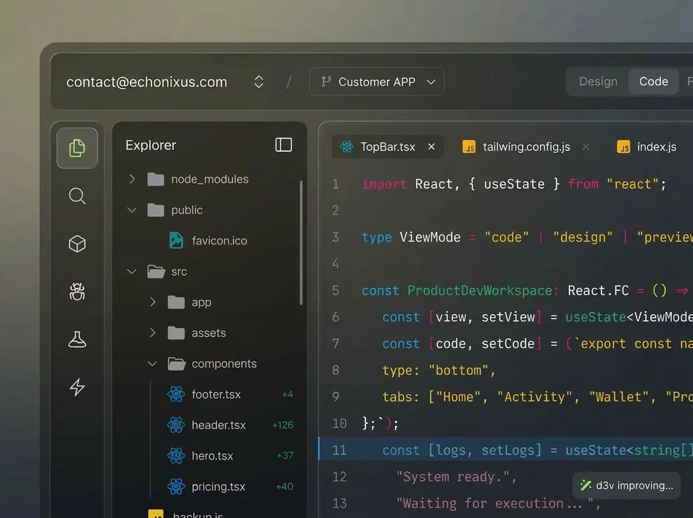Click line number 5 in the gutter

[x=336, y=290]
